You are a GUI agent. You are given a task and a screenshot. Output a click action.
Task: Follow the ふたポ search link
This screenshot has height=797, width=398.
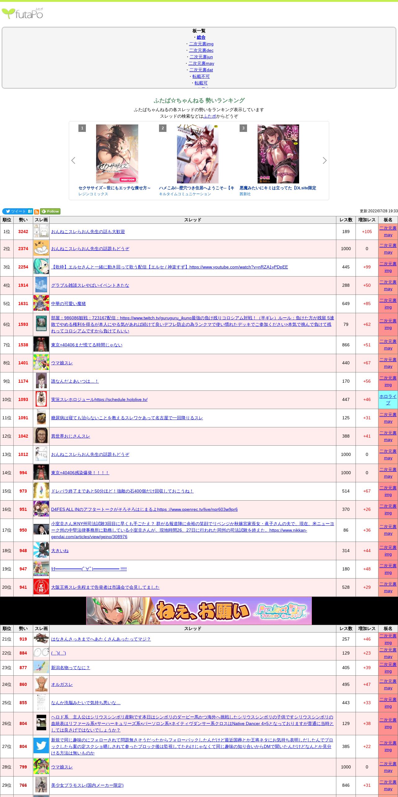point(210,116)
